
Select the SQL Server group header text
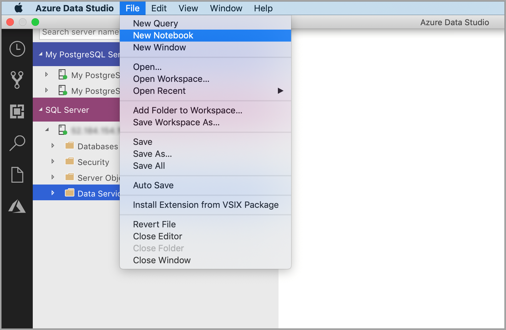pyautogui.click(x=67, y=110)
